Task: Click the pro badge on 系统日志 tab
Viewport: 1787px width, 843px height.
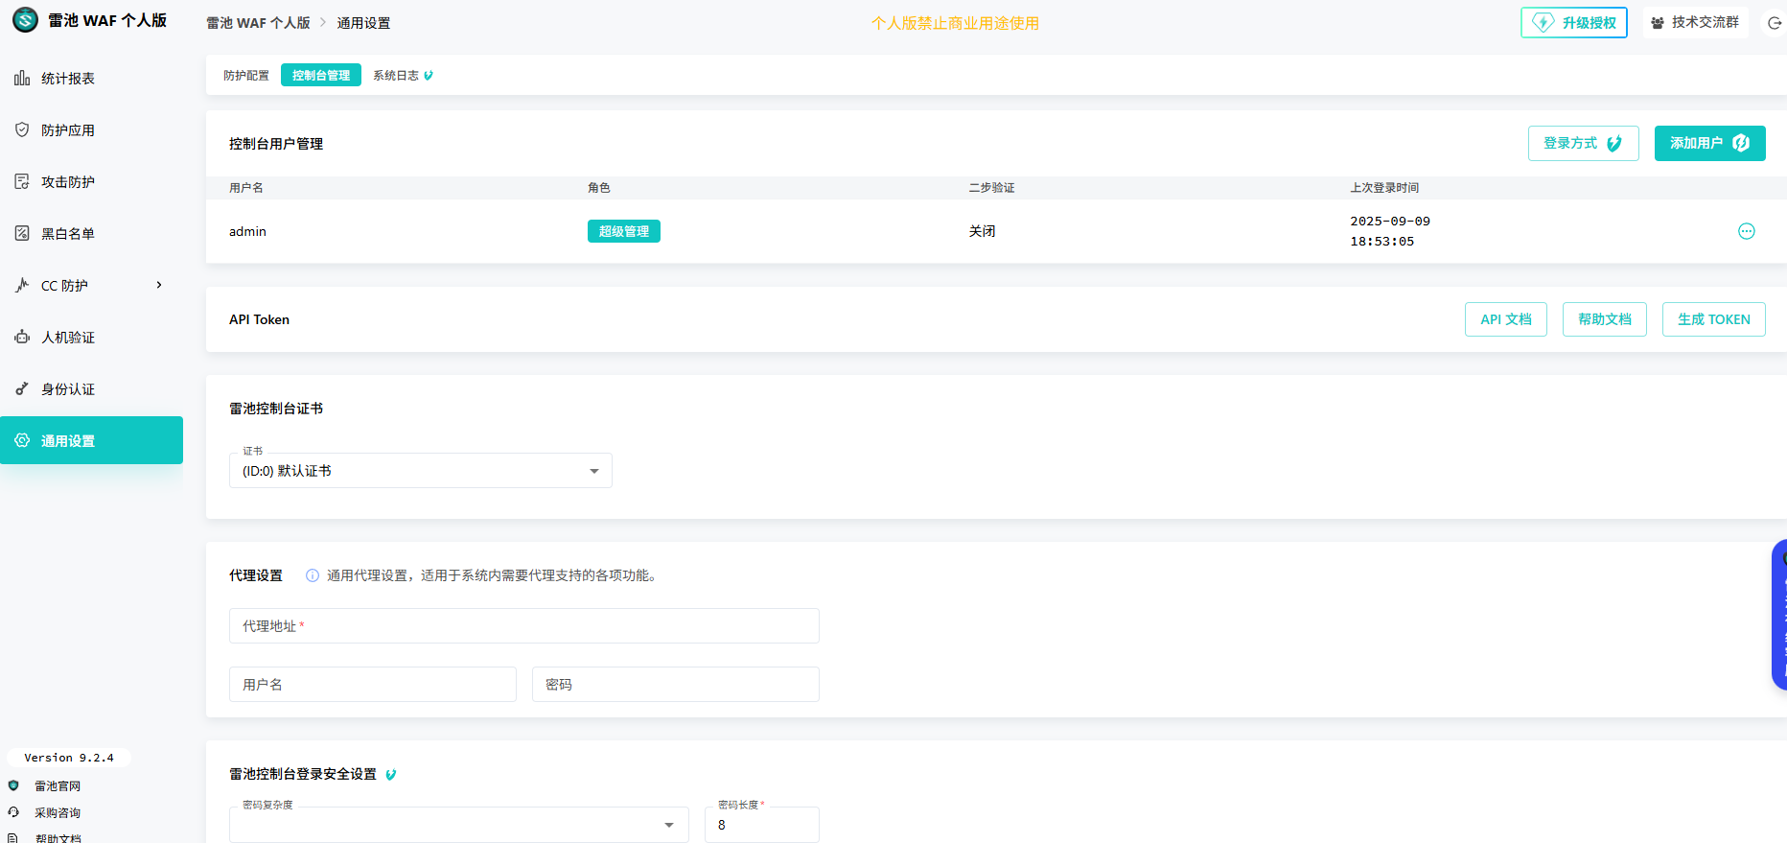Action: tap(429, 75)
